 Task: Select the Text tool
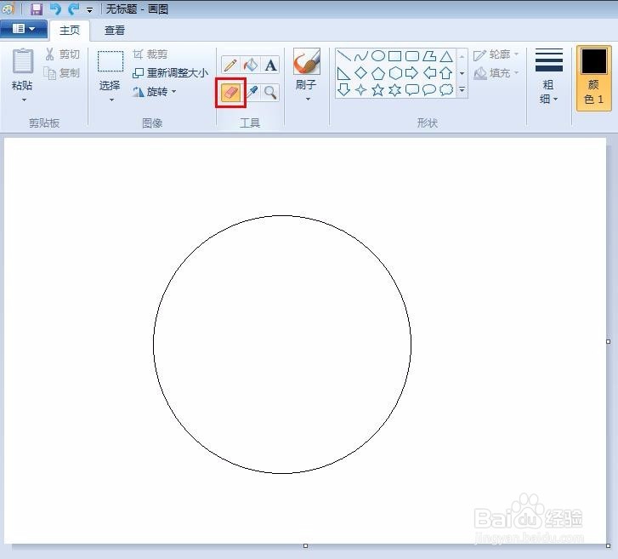tap(270, 66)
